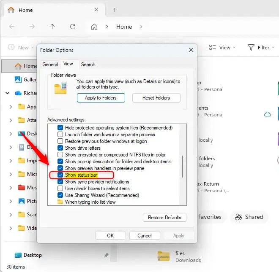Confirm dialog with OK button
The width and height of the screenshot is (279, 272).
tap(110, 236)
